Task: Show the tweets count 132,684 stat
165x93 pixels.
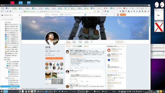Action: pyautogui.click(x=68, y=42)
